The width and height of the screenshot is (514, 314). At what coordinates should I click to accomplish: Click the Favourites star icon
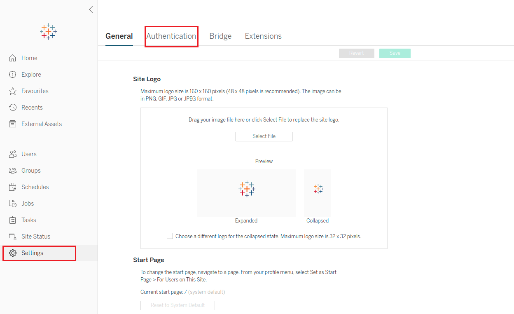pyautogui.click(x=13, y=91)
